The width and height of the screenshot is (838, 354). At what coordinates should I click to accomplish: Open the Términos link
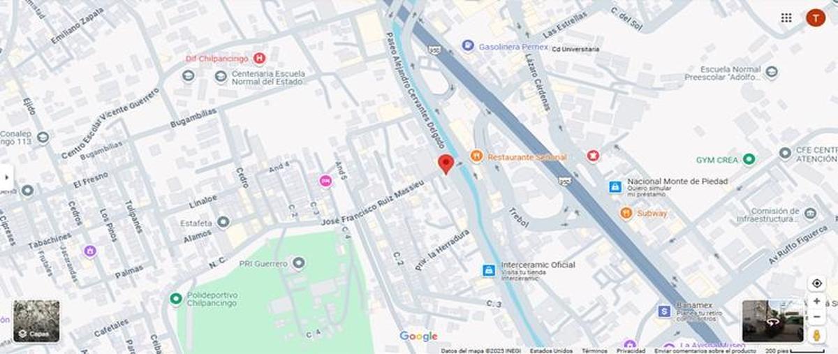[594, 351]
